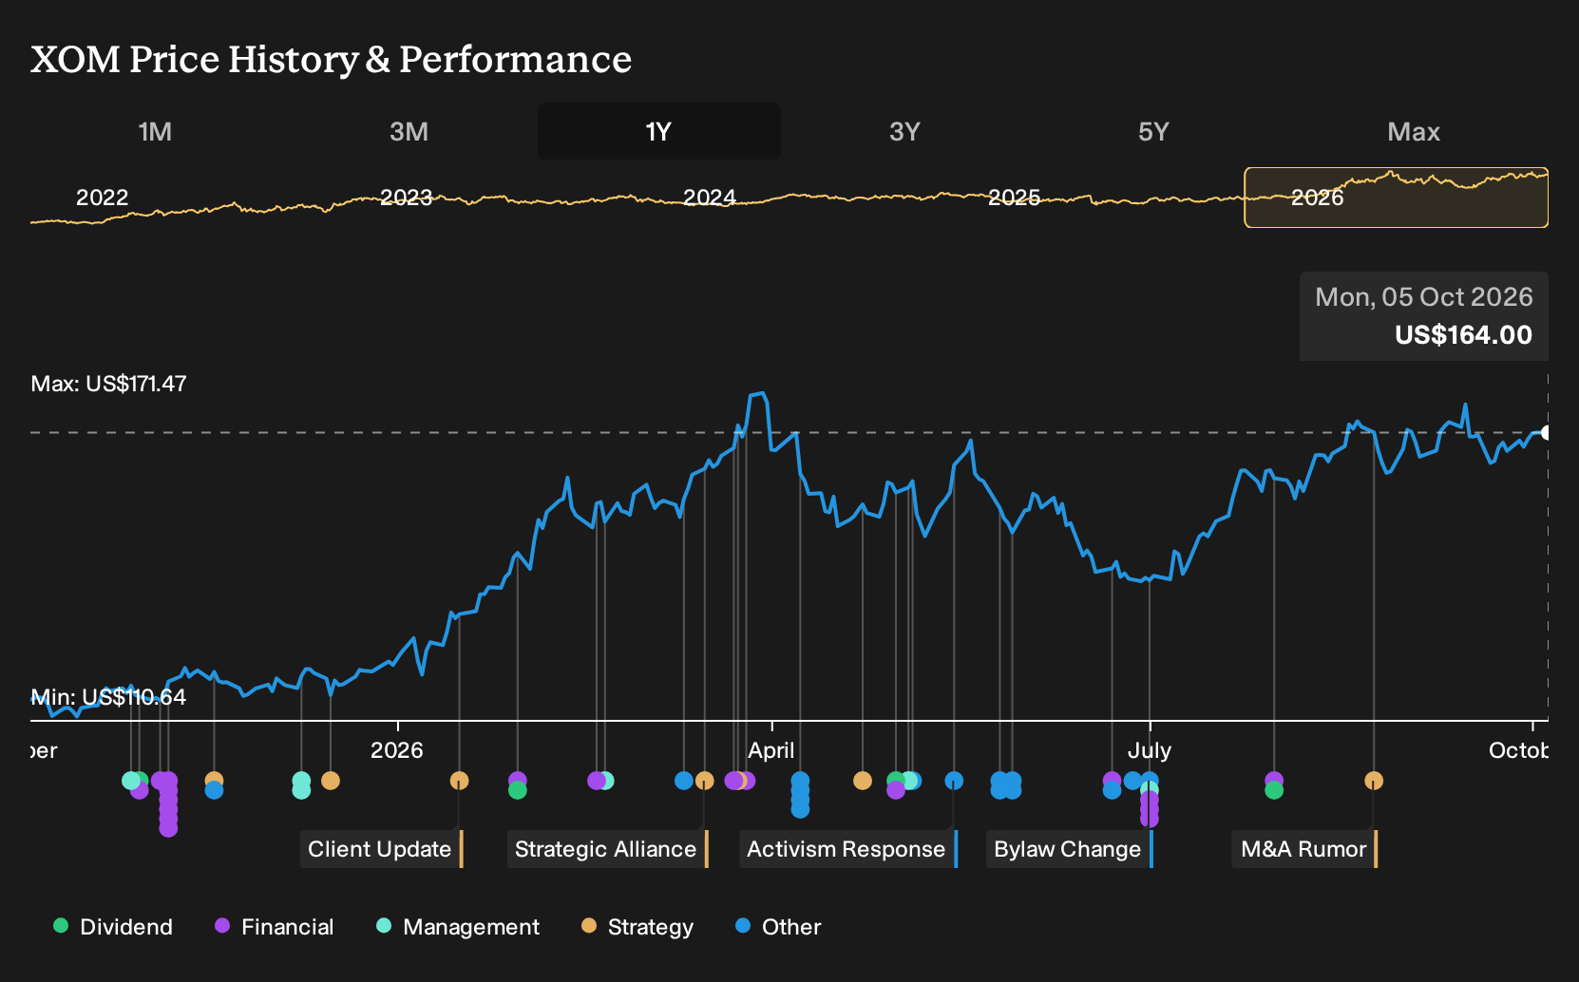Click the blue dot linked to Activism Response

[x=954, y=781]
